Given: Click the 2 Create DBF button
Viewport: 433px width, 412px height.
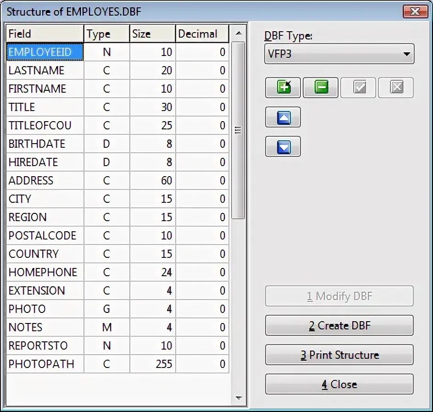Looking at the screenshot, I should point(339,325).
